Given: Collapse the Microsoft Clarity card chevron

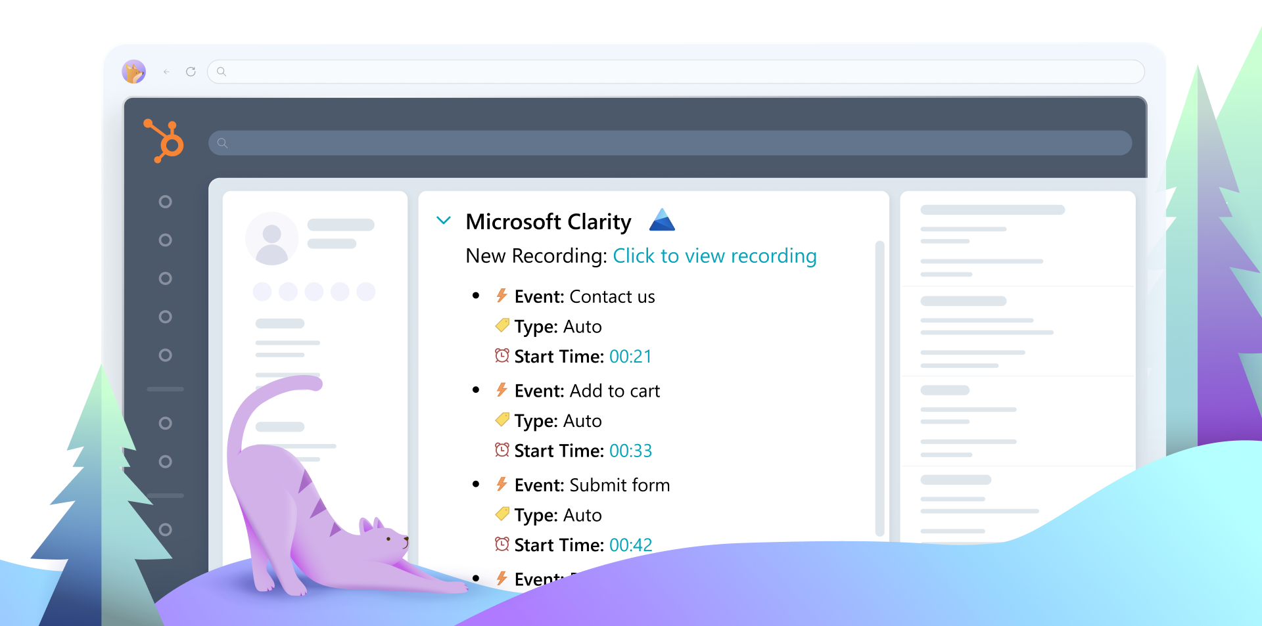Looking at the screenshot, I should click(x=444, y=221).
